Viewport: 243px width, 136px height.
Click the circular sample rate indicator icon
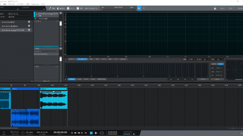(23, 133)
